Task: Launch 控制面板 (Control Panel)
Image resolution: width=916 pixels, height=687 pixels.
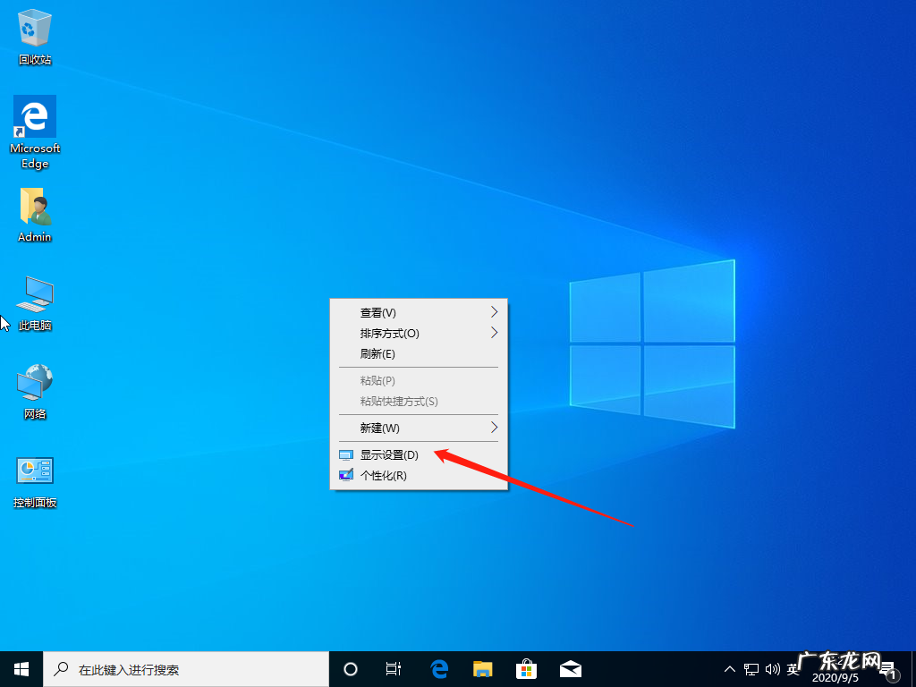Action: tap(34, 469)
